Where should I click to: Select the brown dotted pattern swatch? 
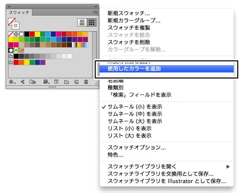click(x=22, y=50)
